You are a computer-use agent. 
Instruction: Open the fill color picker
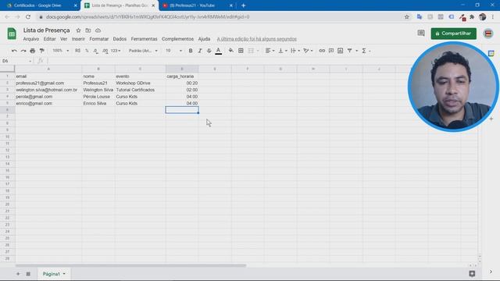click(231, 51)
